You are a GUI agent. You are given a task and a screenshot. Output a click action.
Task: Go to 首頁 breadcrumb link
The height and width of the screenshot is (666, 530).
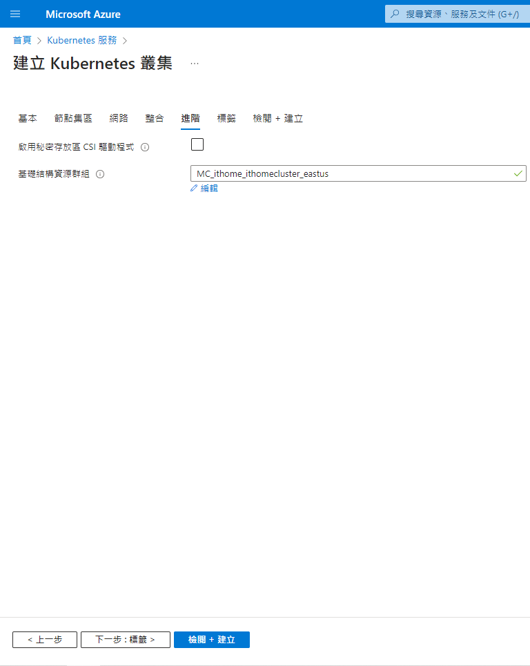pyautogui.click(x=22, y=40)
